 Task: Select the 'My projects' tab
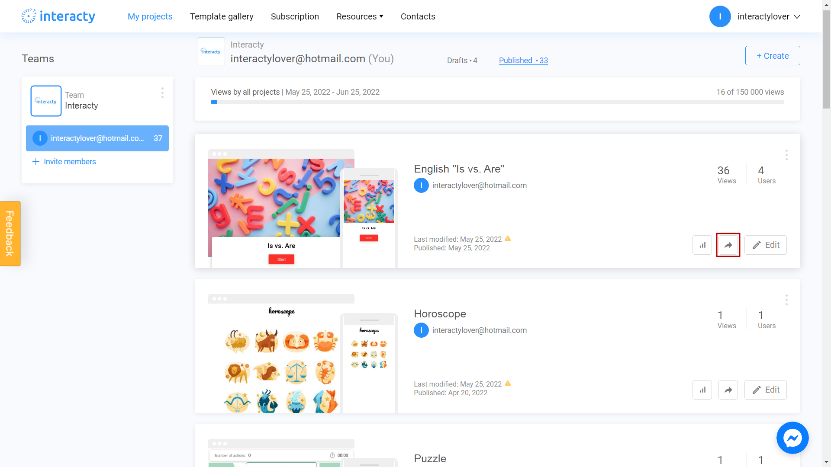[x=150, y=16]
